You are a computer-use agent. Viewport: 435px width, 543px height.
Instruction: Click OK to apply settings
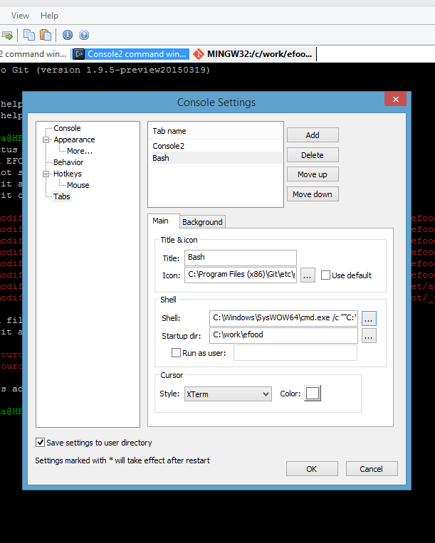pyautogui.click(x=312, y=469)
